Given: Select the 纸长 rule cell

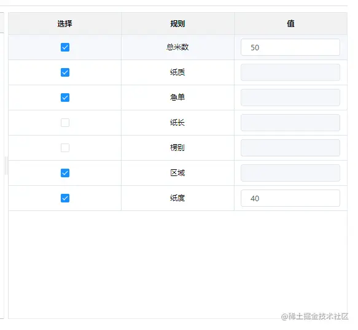Looking at the screenshot, I should pyautogui.click(x=177, y=123).
